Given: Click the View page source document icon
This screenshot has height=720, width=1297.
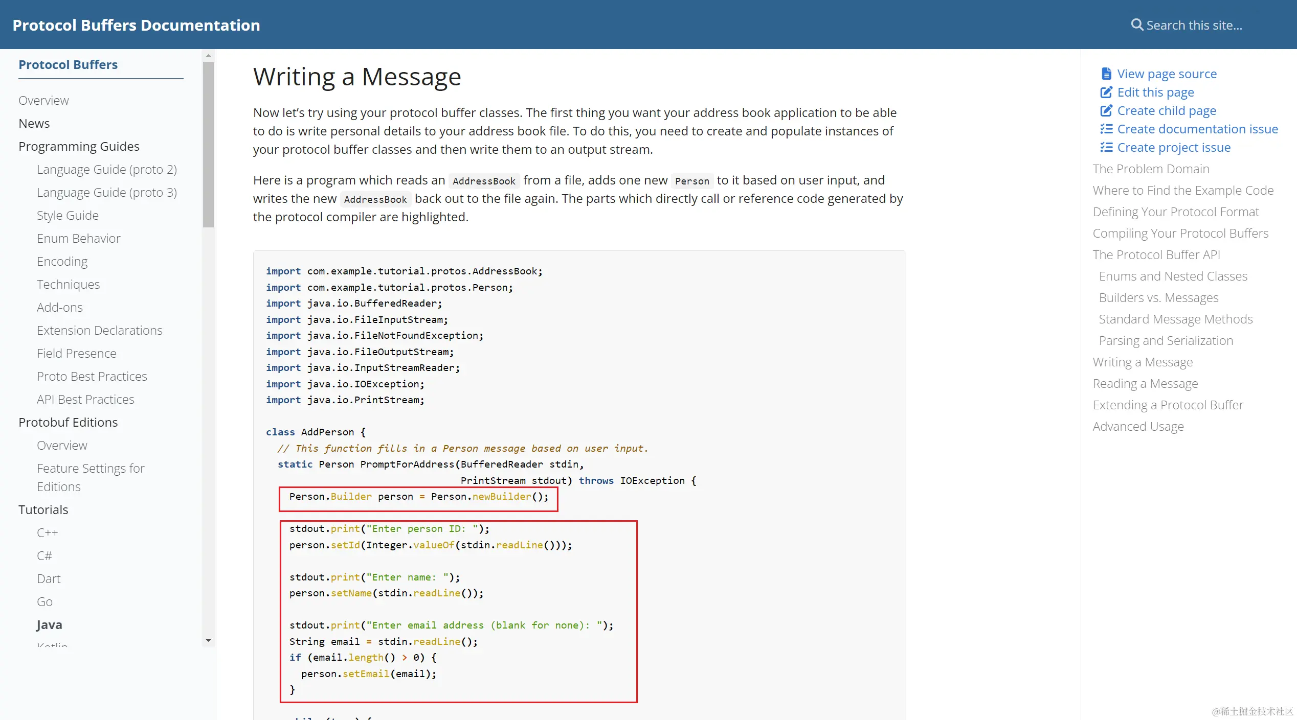Looking at the screenshot, I should [x=1106, y=74].
